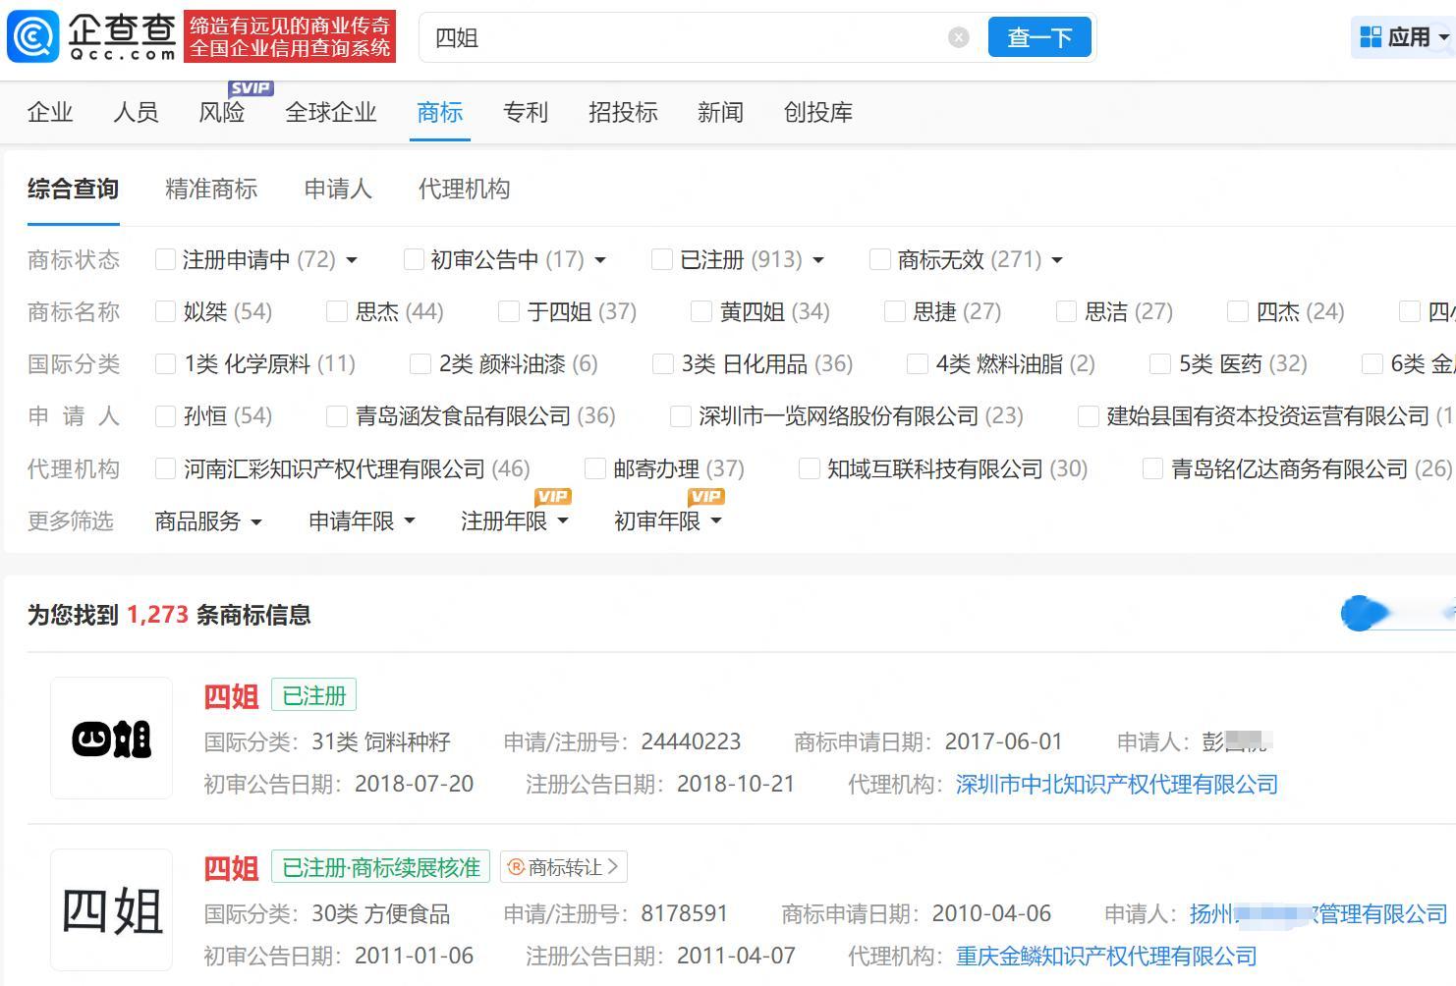1456x986 pixels.
Task: Open 重庆金鳞知识产权代理有限公司 agency link
Action: click(x=1106, y=956)
